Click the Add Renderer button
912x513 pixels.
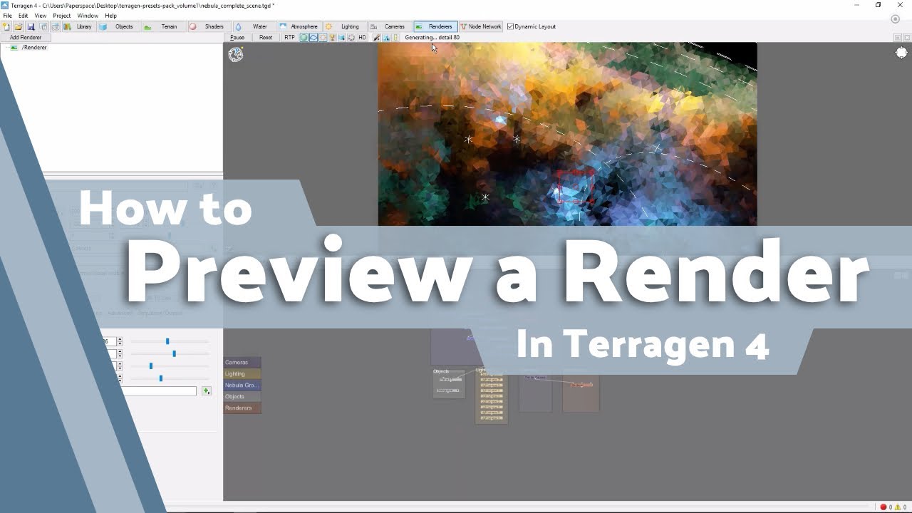click(x=26, y=37)
